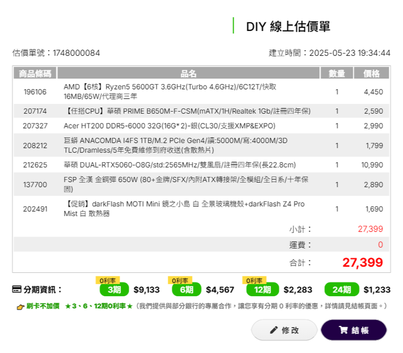This screenshot has width=403, height=353.
Task: Click product code 137700
Action: click(35, 185)
